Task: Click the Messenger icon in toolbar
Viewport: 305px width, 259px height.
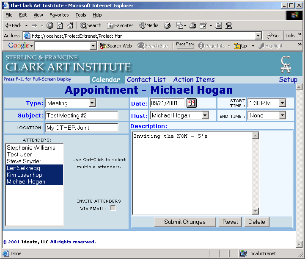Action: coord(229,25)
